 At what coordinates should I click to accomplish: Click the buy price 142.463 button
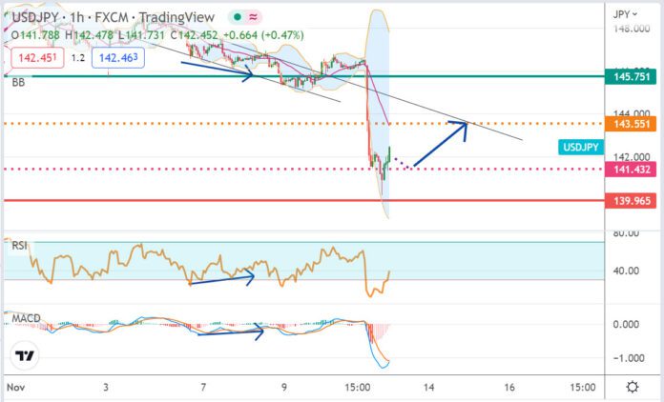coord(118,58)
